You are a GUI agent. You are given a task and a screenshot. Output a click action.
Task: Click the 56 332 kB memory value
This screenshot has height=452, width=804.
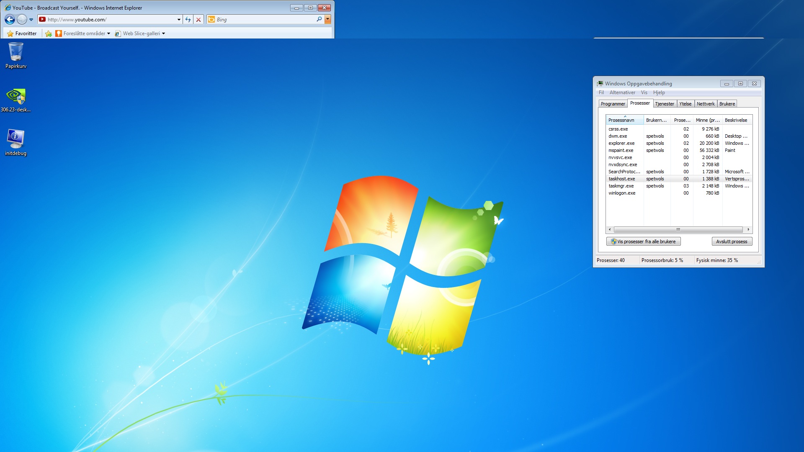[x=709, y=150]
